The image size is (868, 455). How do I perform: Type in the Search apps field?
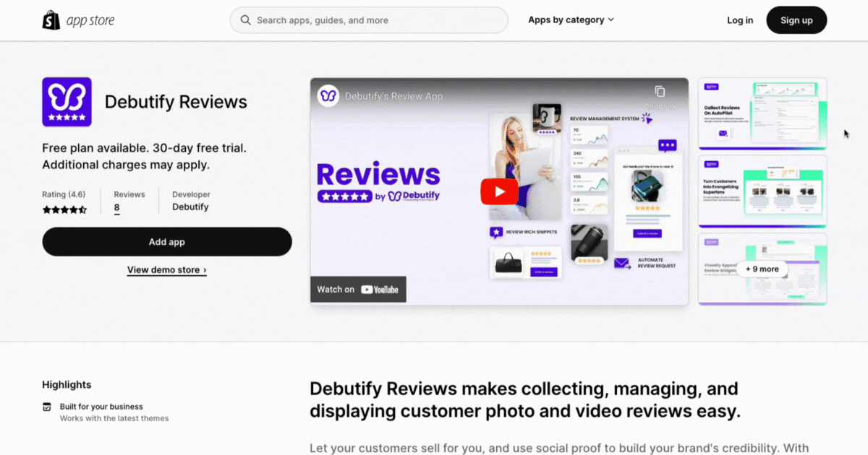376,20
